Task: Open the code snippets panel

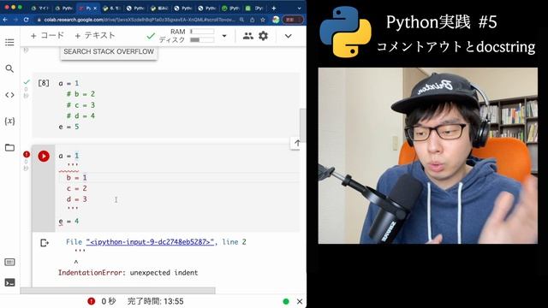Action: pos(9,95)
